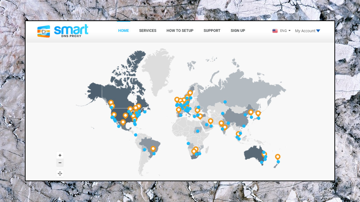The image size is (360, 202).
Task: Select the Japan orange map pin
Action: (x=258, y=113)
